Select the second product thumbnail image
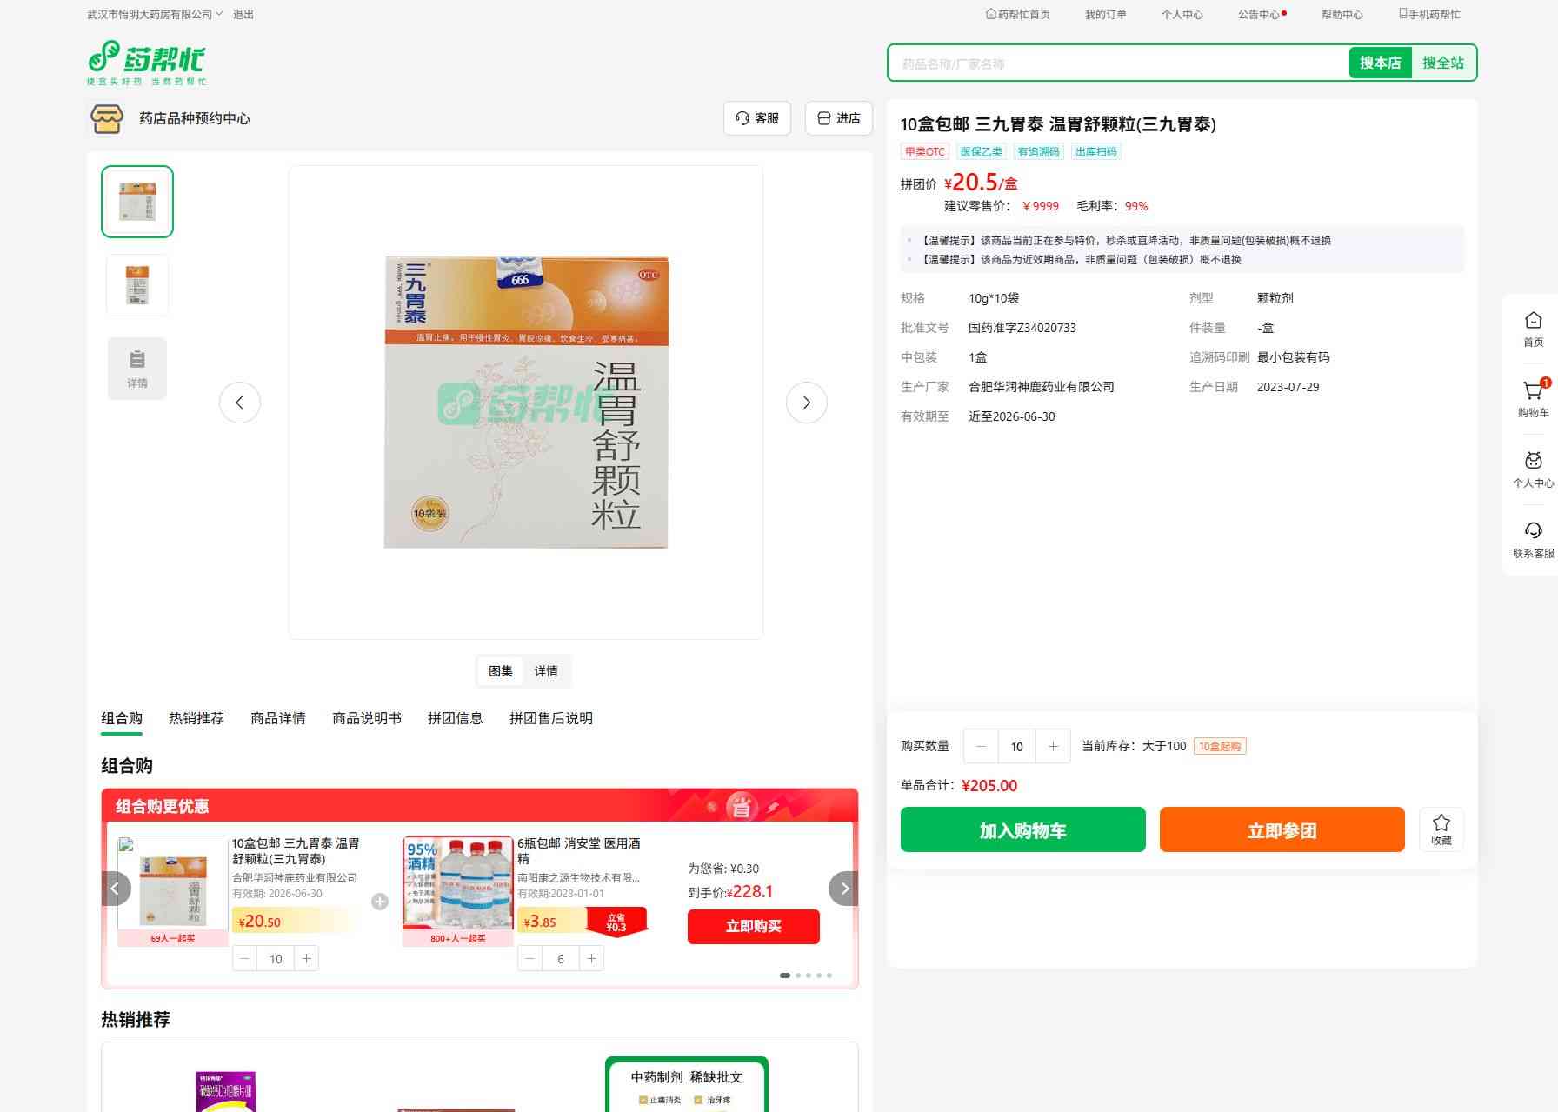The width and height of the screenshot is (1558, 1112). click(x=137, y=285)
